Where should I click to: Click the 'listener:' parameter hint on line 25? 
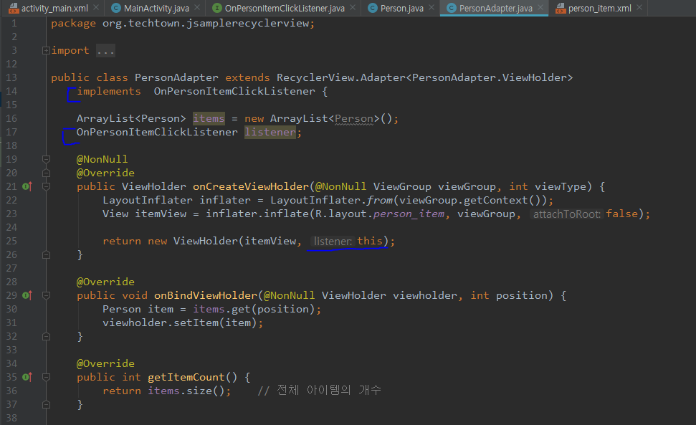pyautogui.click(x=333, y=242)
